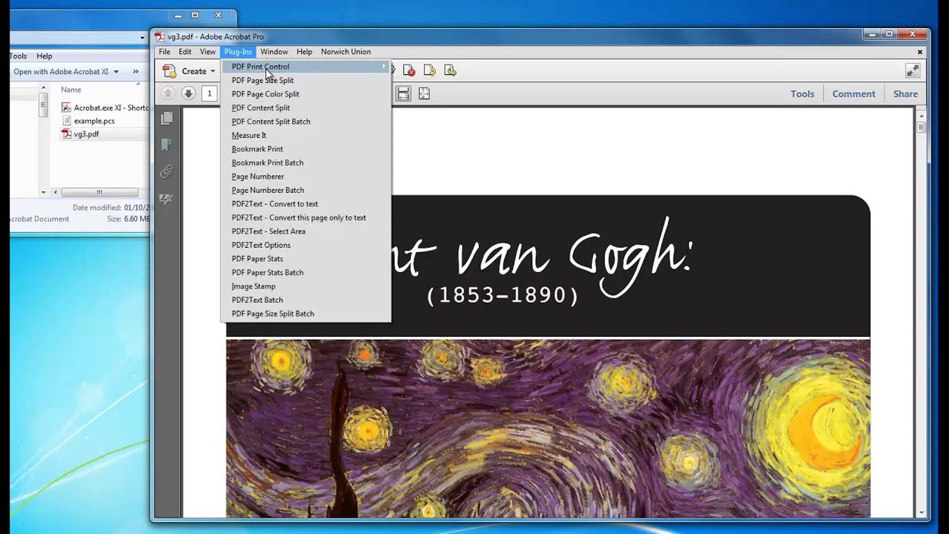Select the fit width scrolling icon
The width and height of the screenshot is (949, 534).
pyautogui.click(x=403, y=93)
